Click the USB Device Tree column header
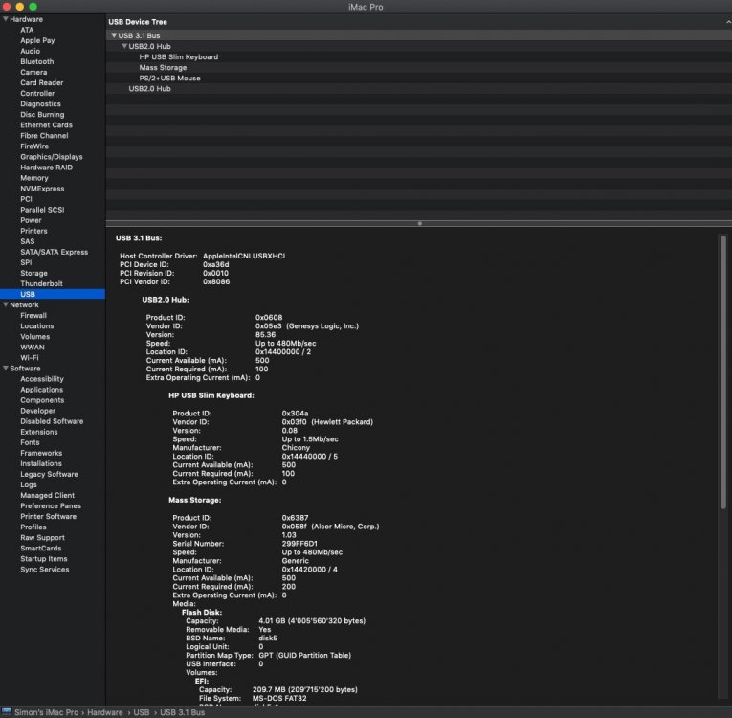This screenshot has height=718, width=732. tap(138, 22)
